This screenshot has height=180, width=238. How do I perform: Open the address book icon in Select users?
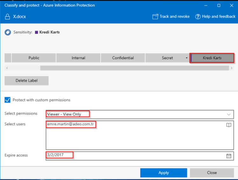229,125
